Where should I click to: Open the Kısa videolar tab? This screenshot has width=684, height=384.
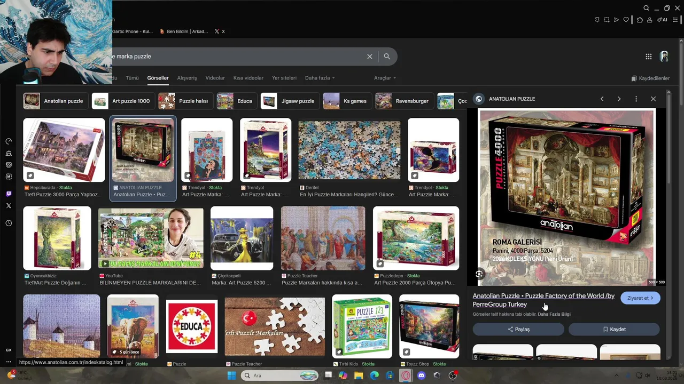248,78
